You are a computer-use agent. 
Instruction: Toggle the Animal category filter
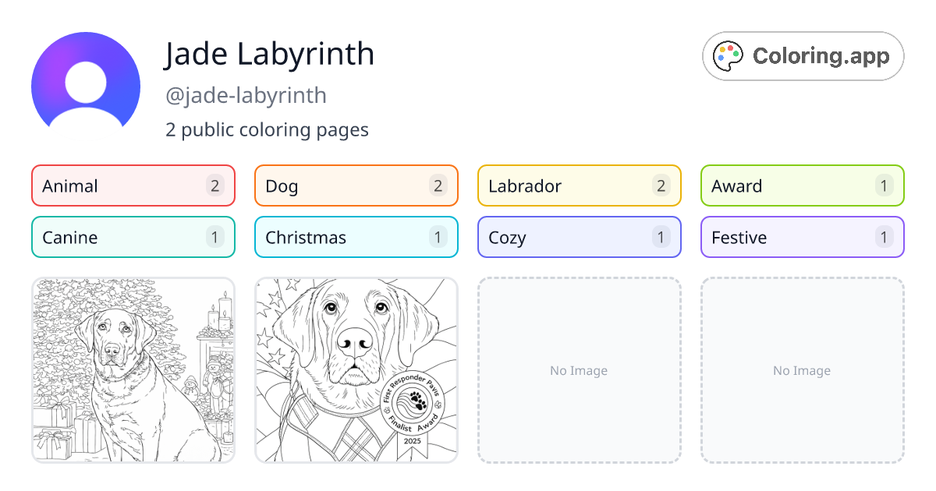click(133, 185)
